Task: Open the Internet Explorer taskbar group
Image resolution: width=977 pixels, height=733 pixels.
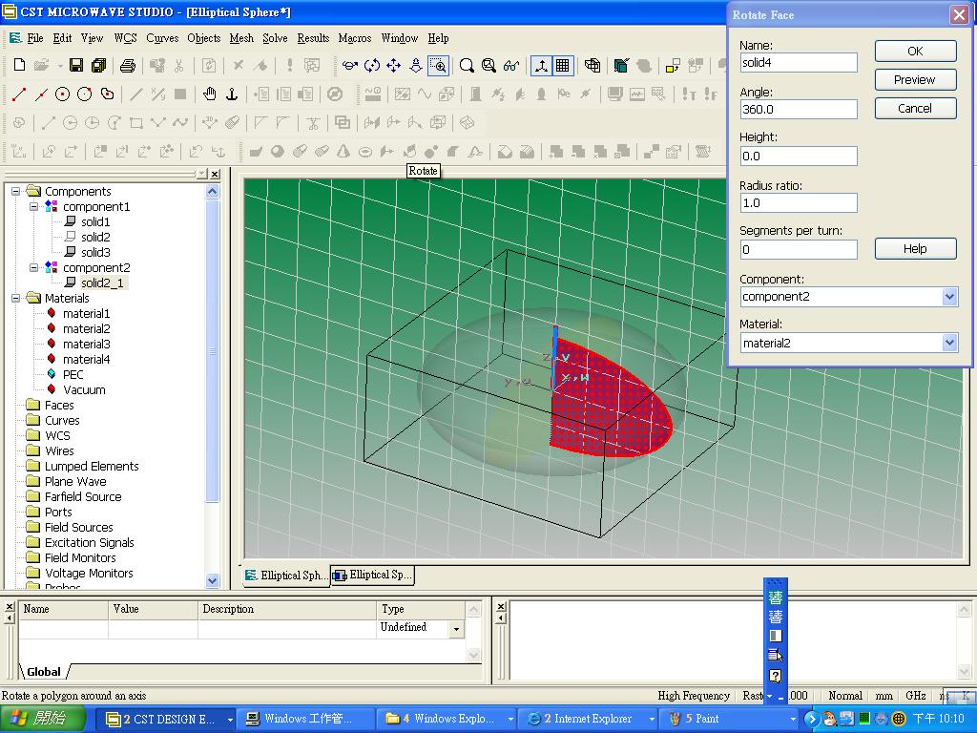Action: pos(590,719)
